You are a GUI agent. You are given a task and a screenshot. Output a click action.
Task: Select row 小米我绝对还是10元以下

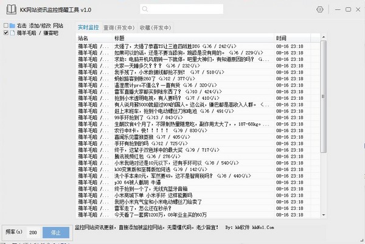[198, 163]
